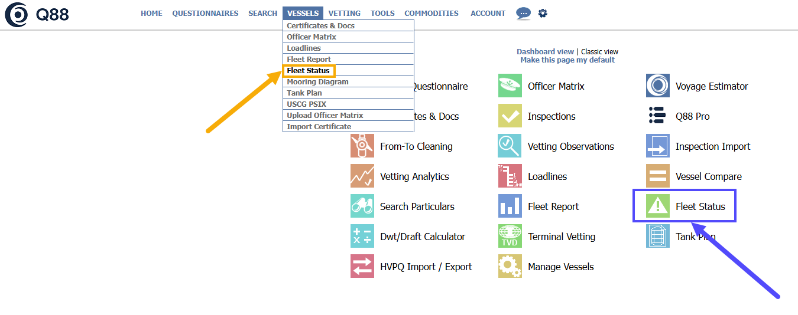The height and width of the screenshot is (315, 798).
Task: Open the Questionnaires navigation menu
Action: pos(205,13)
